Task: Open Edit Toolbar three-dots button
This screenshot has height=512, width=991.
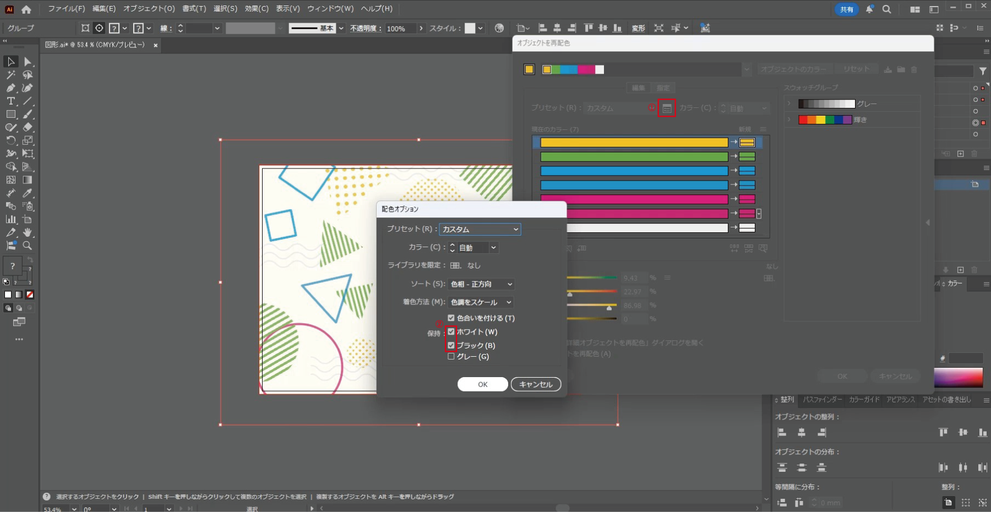Action: pyautogui.click(x=19, y=339)
